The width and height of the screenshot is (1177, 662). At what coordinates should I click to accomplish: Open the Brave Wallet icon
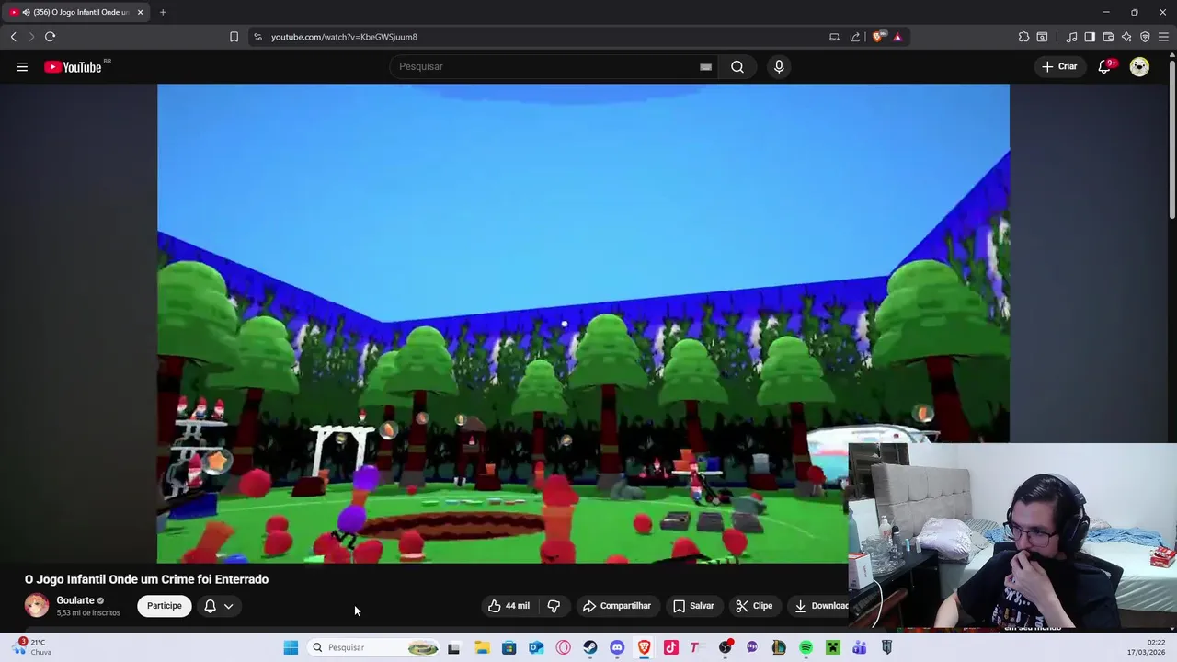coord(1108,37)
